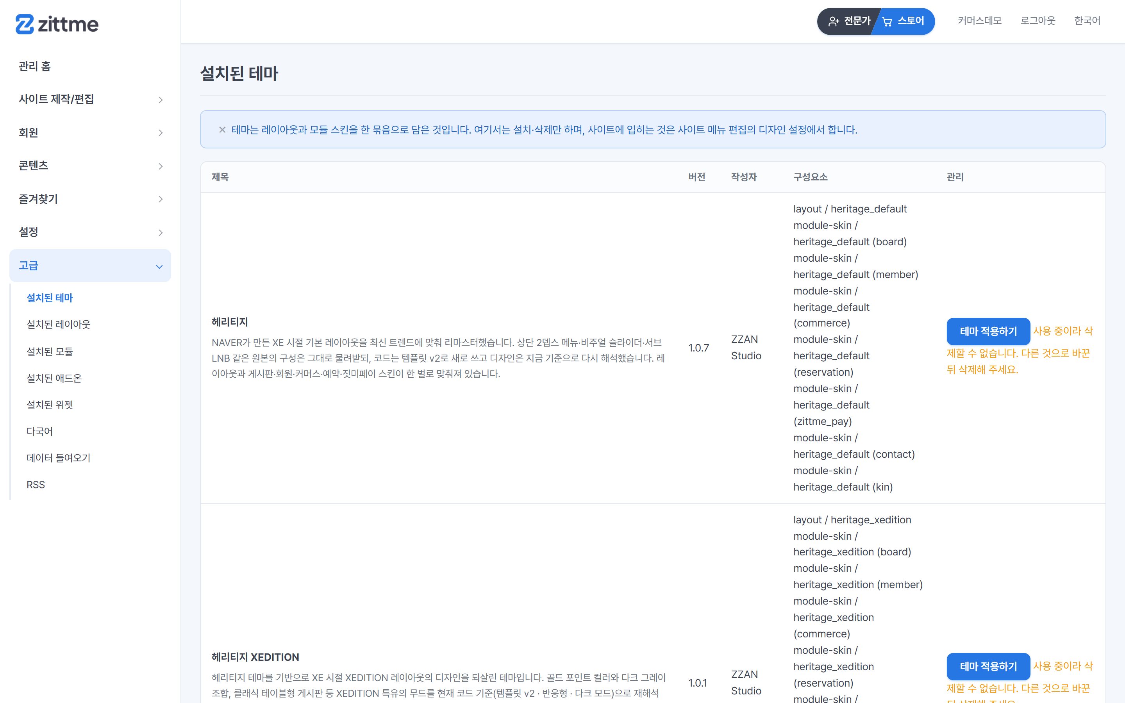Click the zittme logo
1125x703 pixels.
pos(57,24)
